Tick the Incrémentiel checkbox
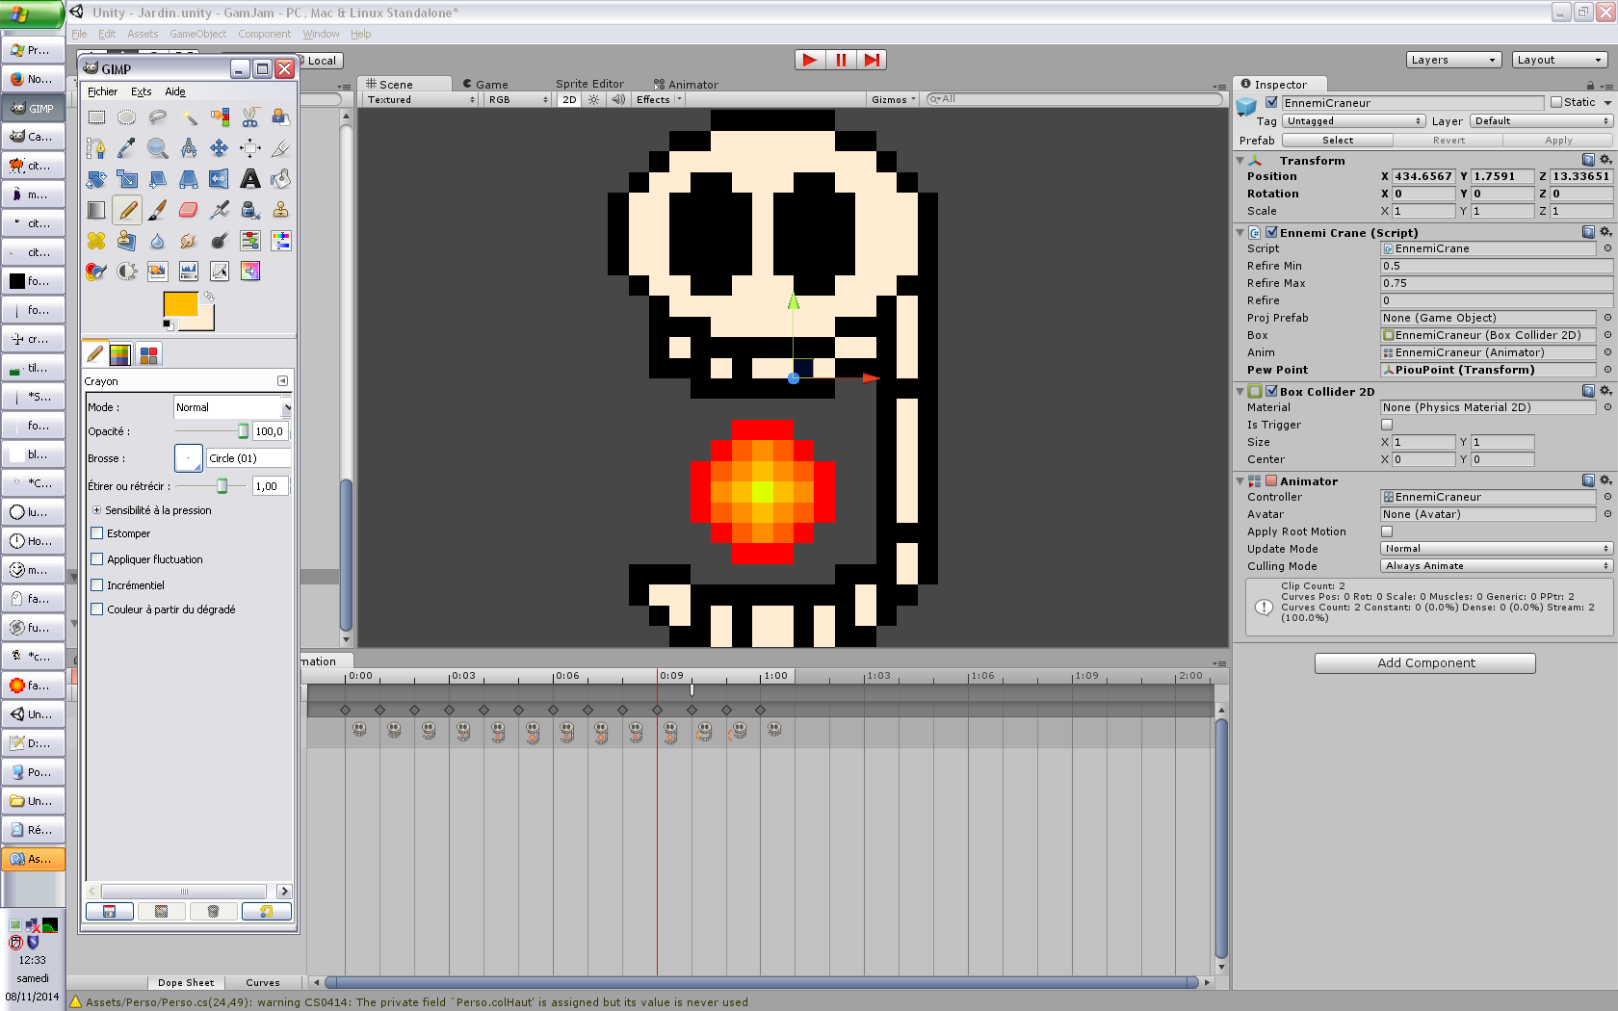This screenshot has height=1011, width=1618. (x=97, y=585)
